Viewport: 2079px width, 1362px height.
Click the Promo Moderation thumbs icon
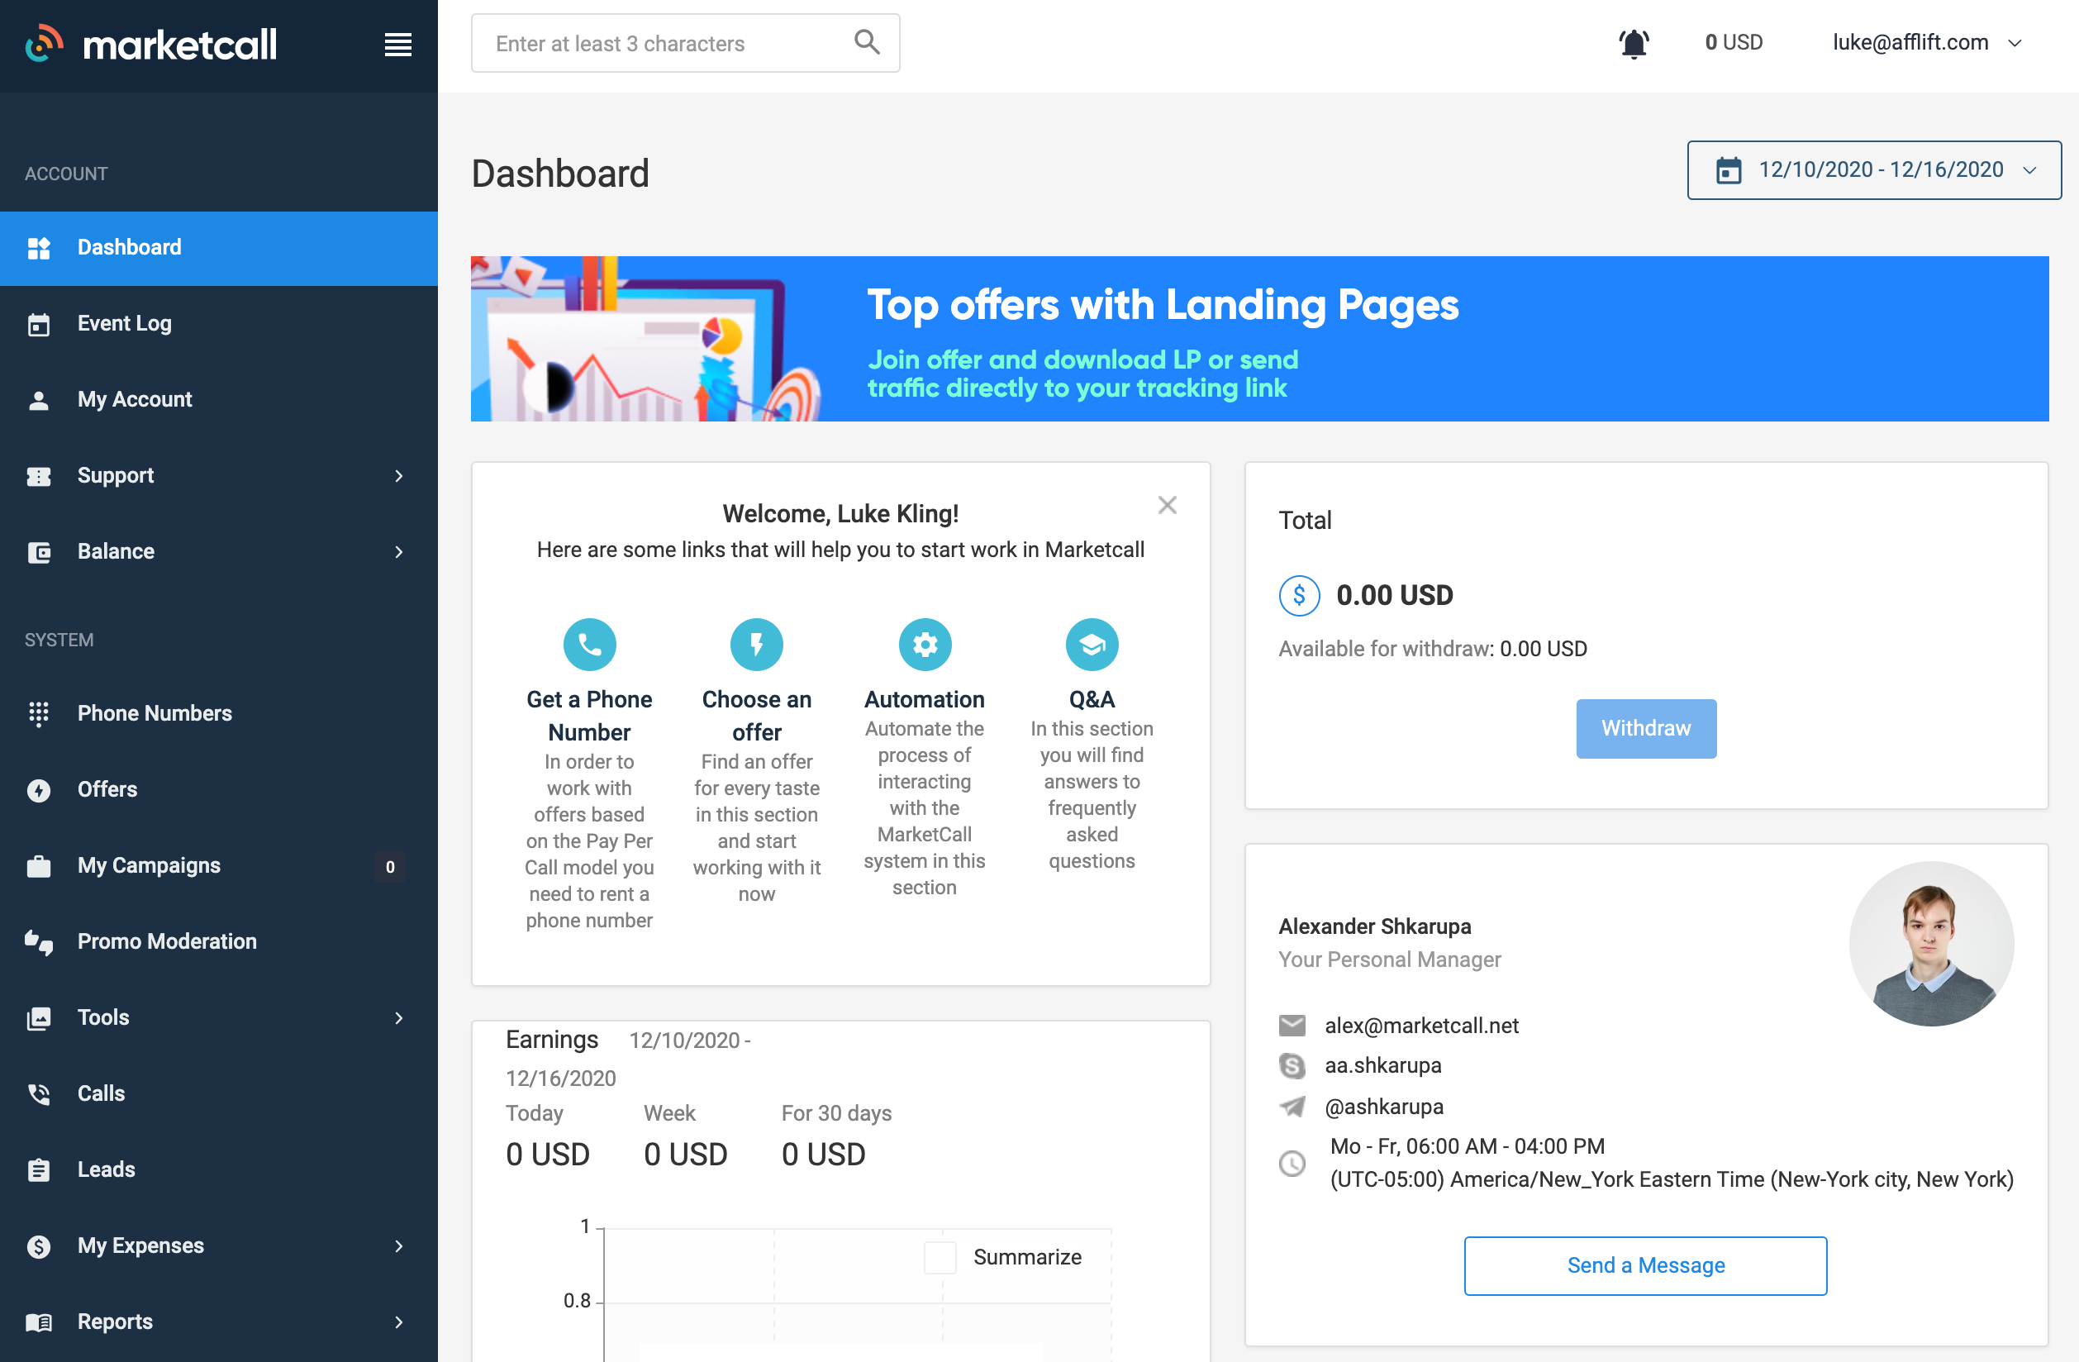pos(39,942)
